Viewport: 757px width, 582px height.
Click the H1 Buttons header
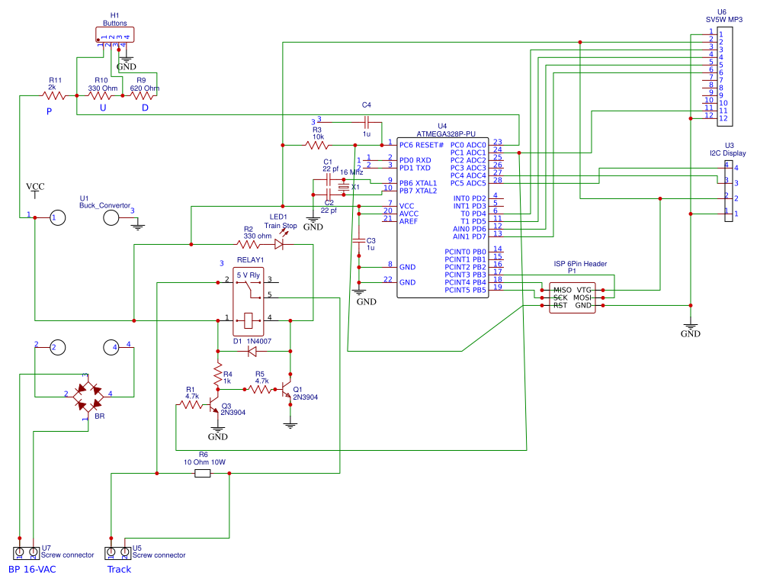click(x=114, y=33)
